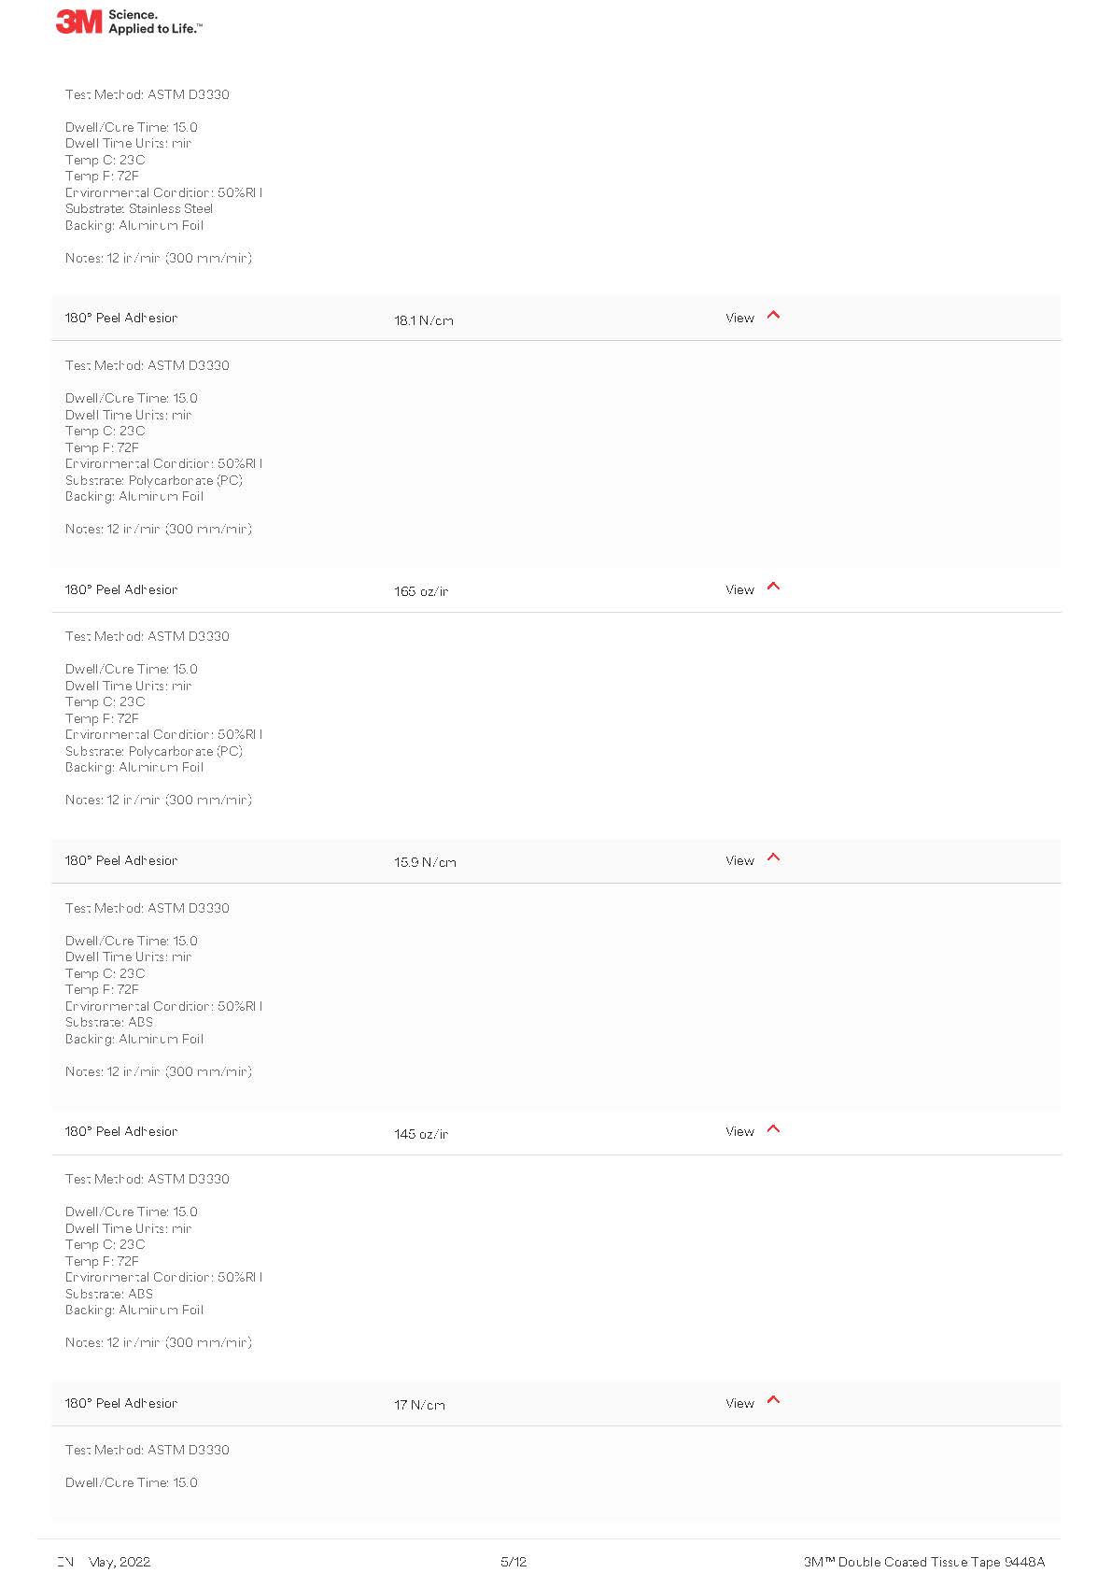Collapse the 165 oz/in row chevron
1112x1573 pixels.
tap(773, 587)
